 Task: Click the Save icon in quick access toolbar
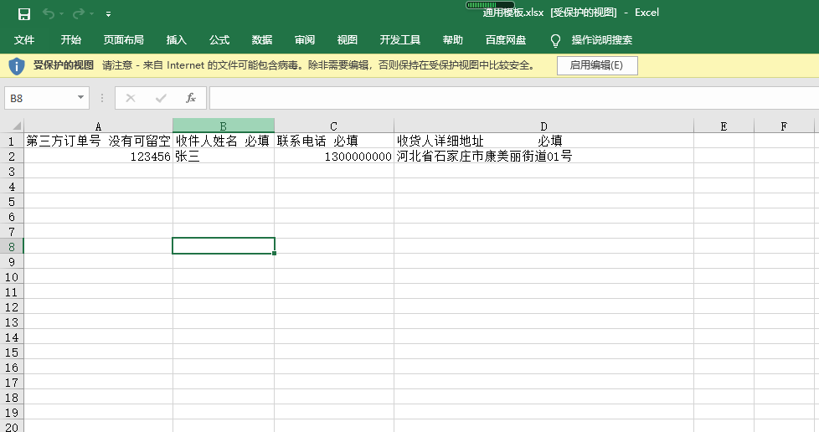23,13
